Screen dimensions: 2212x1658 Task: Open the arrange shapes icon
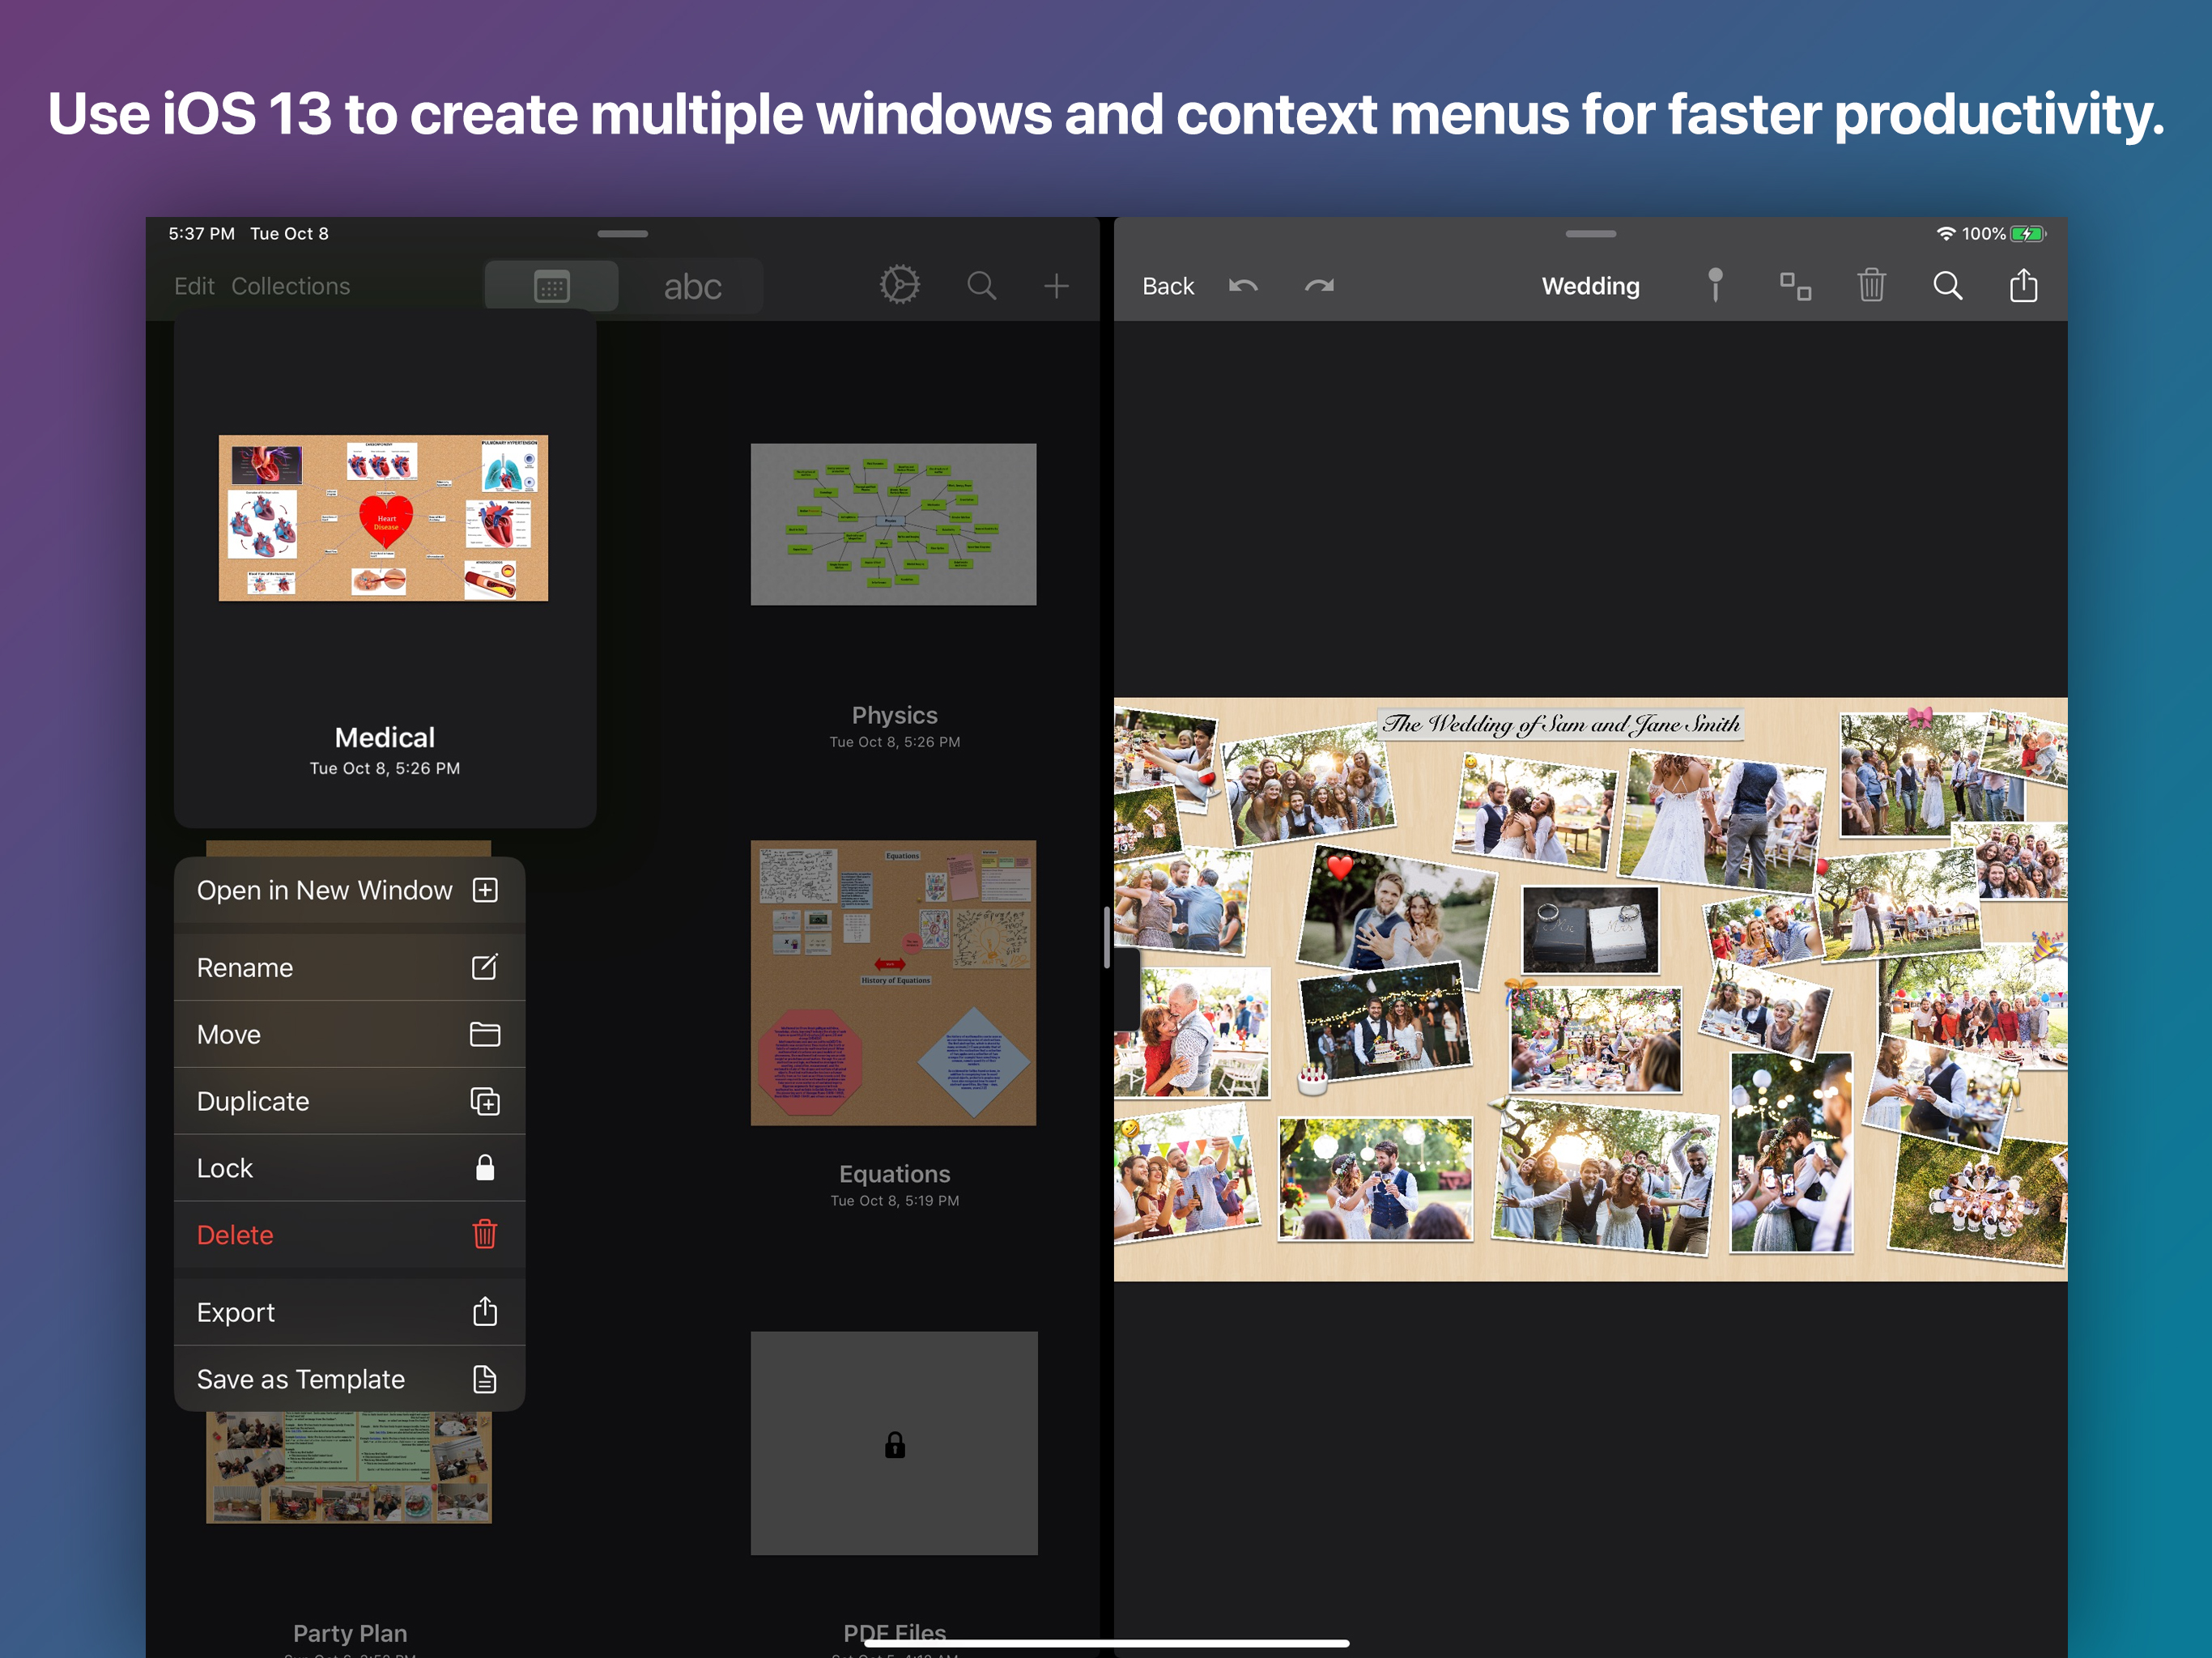pos(1795,286)
